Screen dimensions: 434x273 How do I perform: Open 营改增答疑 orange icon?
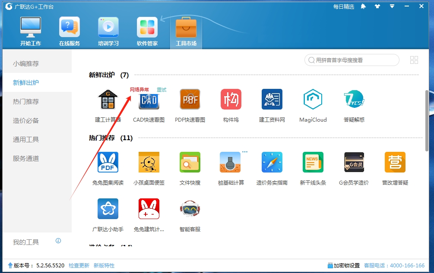coord(395,162)
